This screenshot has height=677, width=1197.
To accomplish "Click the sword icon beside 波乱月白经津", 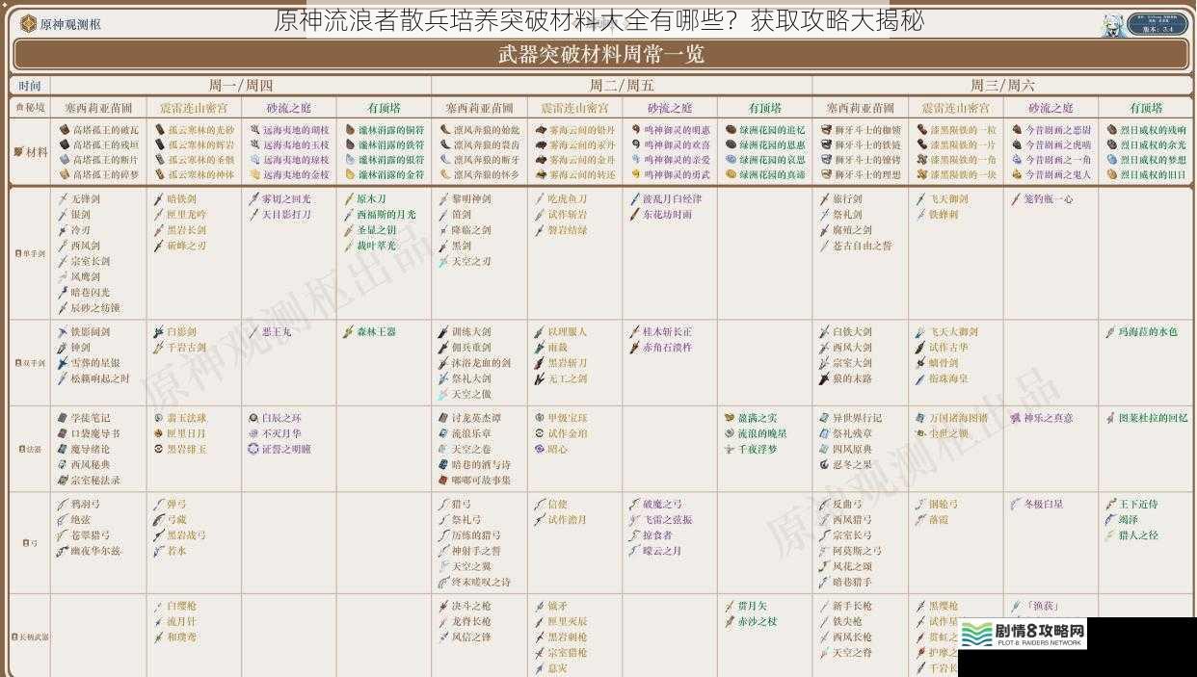I will (x=634, y=198).
